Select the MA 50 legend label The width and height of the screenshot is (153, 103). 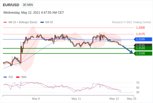pos(49,22)
